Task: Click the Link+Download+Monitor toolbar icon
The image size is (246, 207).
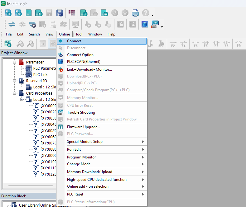Action: 32,24
